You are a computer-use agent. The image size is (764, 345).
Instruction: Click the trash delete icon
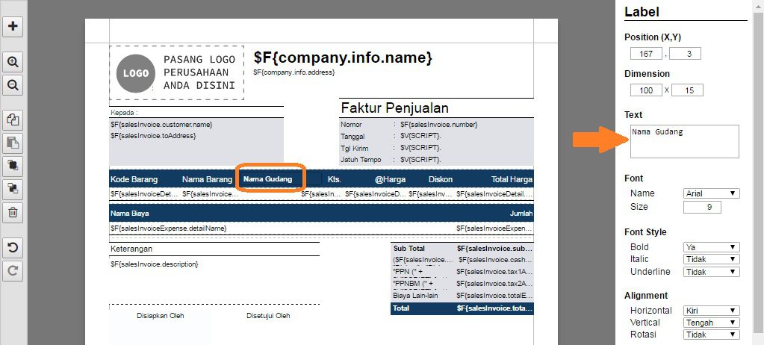13,212
